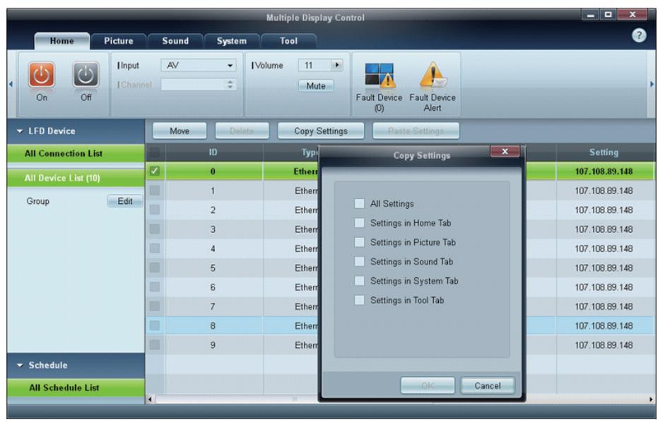Click the horizontal scrollbar left arrow
Image resolution: width=658 pixels, height=422 pixels.
(x=151, y=399)
